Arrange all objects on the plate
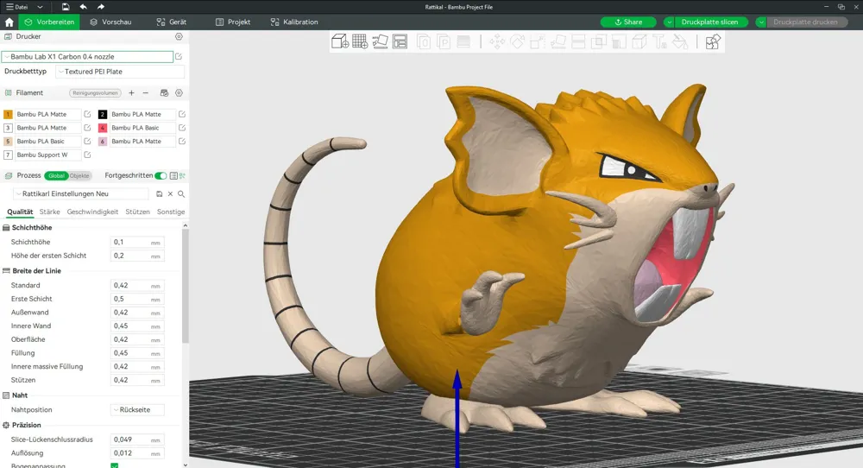Screen dimensions: 863x468 coord(400,41)
